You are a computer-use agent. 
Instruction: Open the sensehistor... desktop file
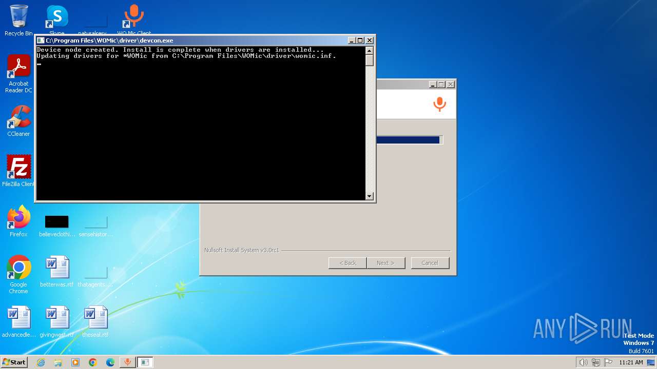pos(95,225)
